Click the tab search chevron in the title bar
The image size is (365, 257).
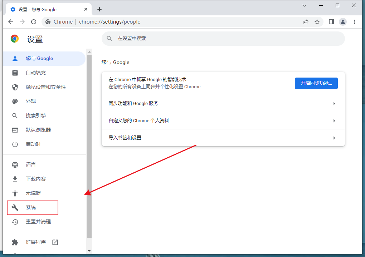(305, 5)
